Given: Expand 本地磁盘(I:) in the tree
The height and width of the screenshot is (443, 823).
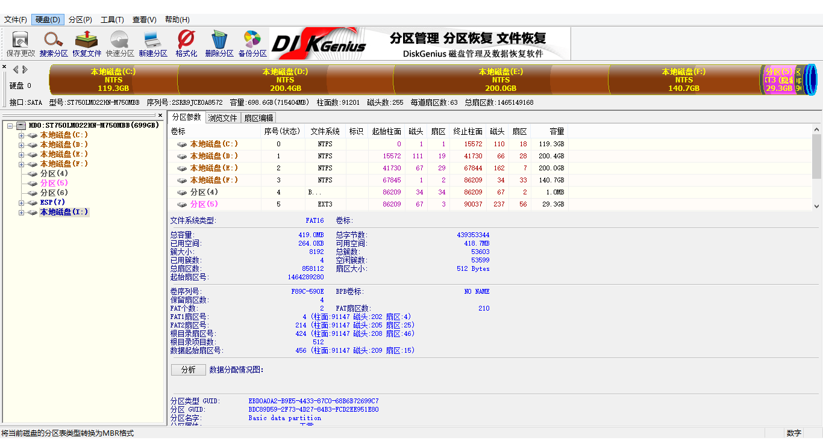Looking at the screenshot, I should click(x=21, y=212).
